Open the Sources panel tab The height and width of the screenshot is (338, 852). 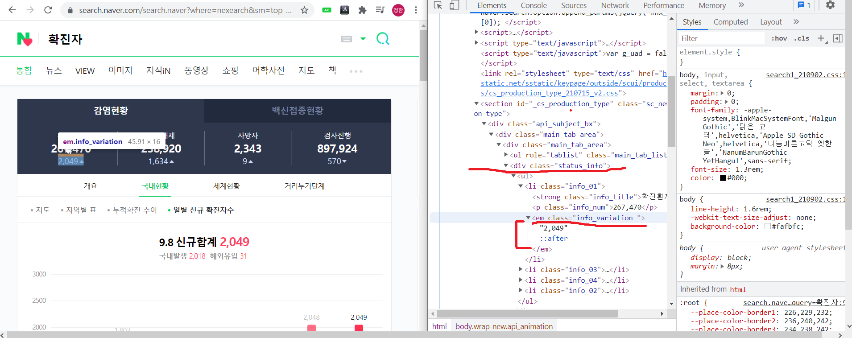coord(574,5)
